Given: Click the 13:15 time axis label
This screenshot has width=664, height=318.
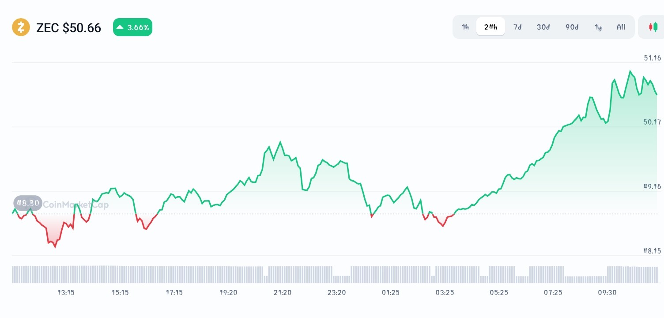Looking at the screenshot, I should click(66, 292).
